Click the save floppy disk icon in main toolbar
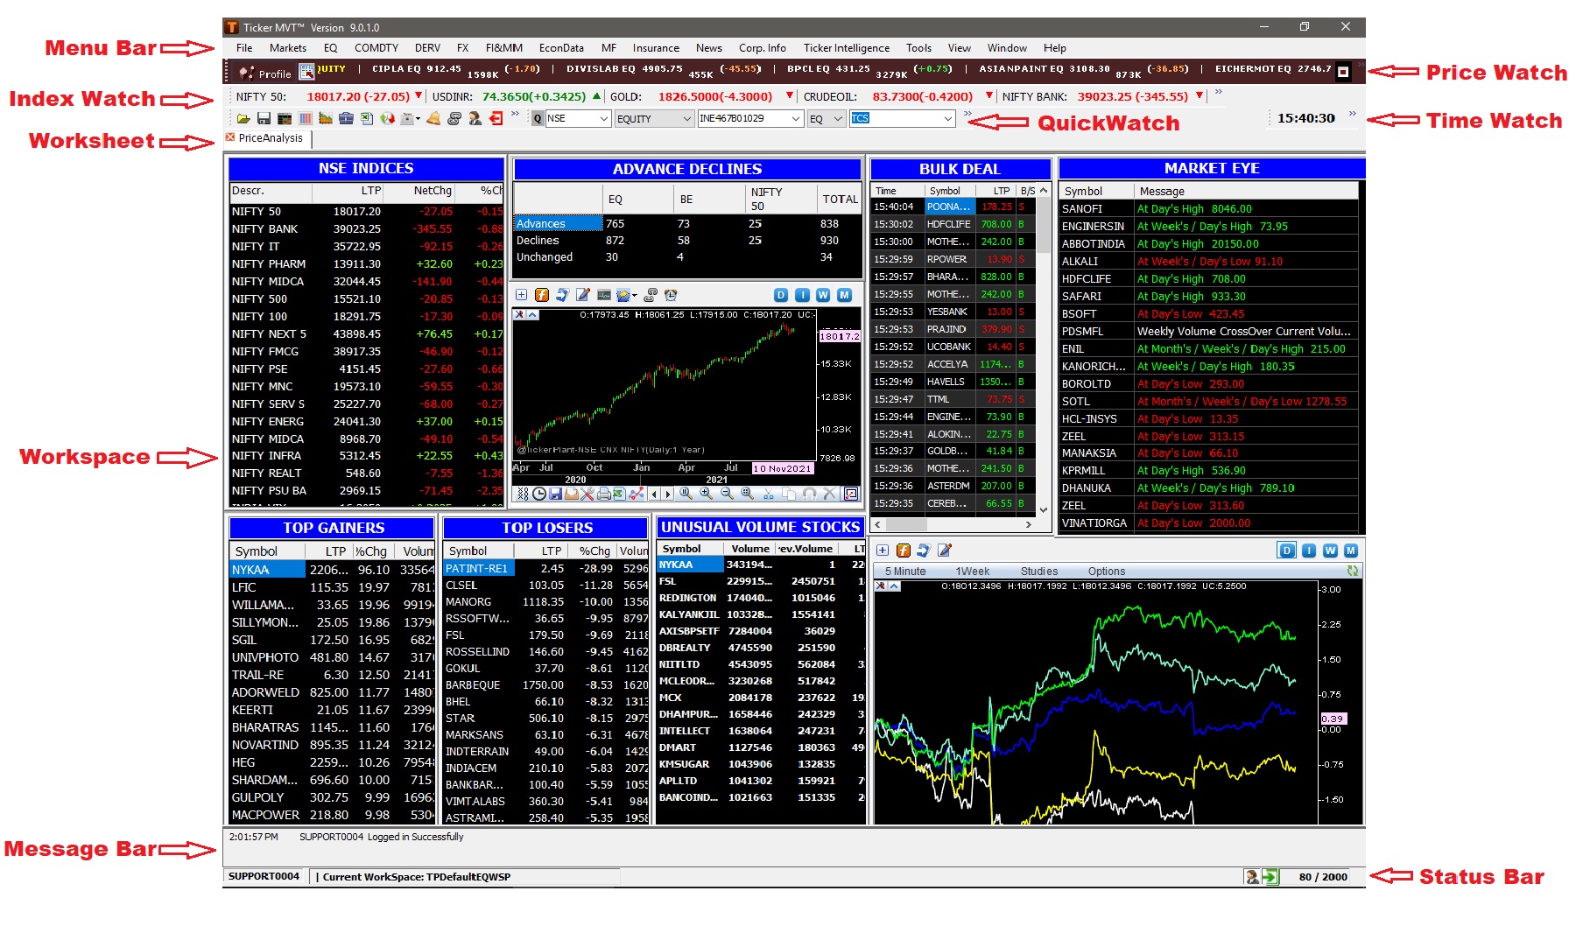This screenshot has width=1583, height=933. click(262, 119)
